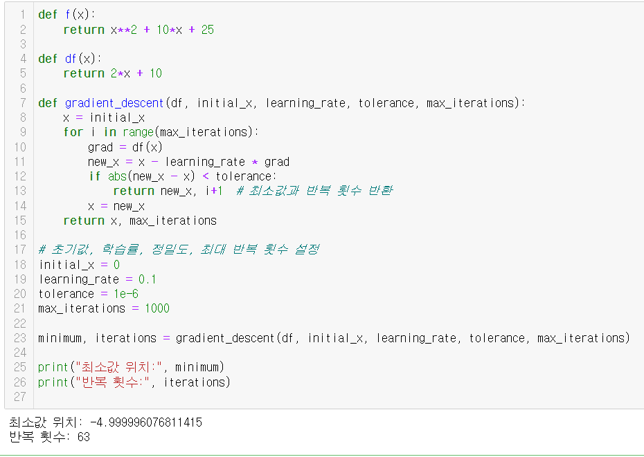Viewport: 644px width, 457px height.
Task: Click line number 3 in the gutter
Action: [23, 44]
